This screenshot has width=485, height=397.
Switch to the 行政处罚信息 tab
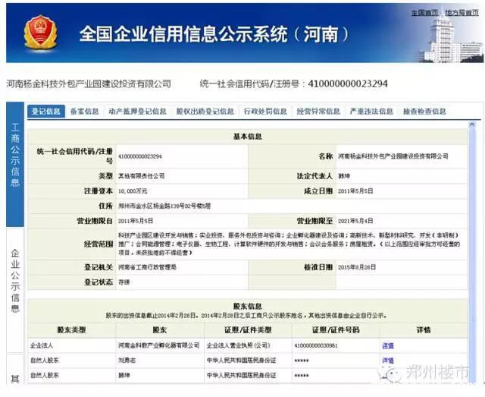tap(265, 112)
